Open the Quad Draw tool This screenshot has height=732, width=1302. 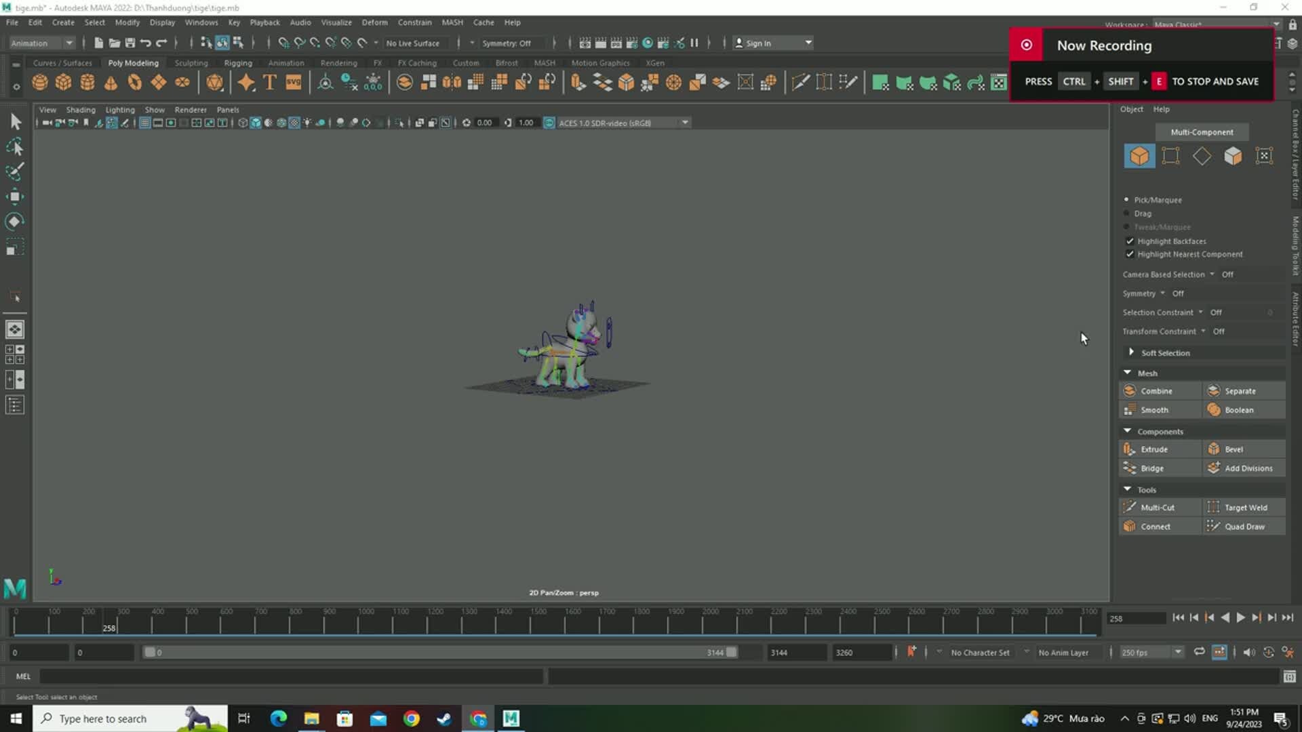[x=1244, y=526]
